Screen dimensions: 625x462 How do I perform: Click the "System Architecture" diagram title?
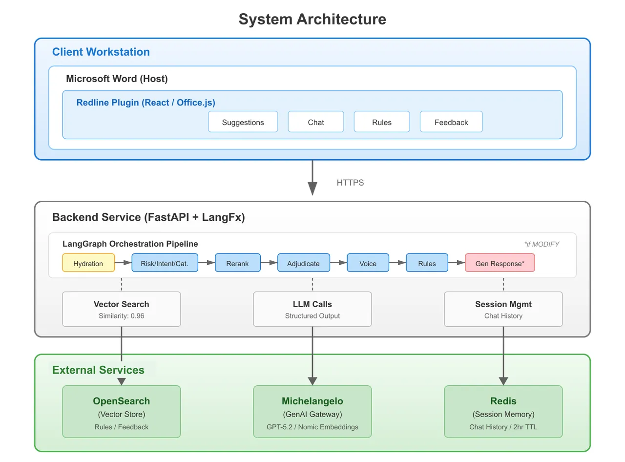point(312,19)
